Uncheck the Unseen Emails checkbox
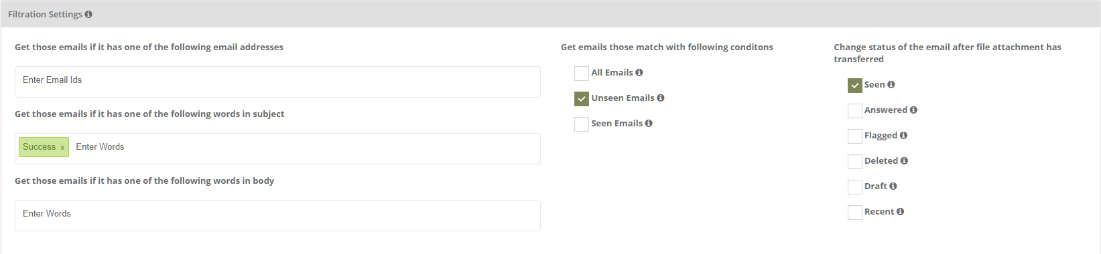This screenshot has height=254, width=1101. pos(582,98)
